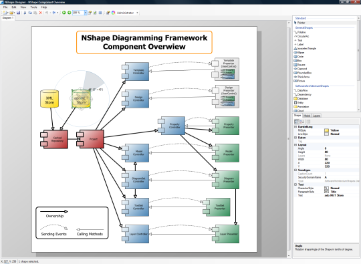
Task: Click the yellow FillStyle color swatch
Action: (x=326, y=130)
